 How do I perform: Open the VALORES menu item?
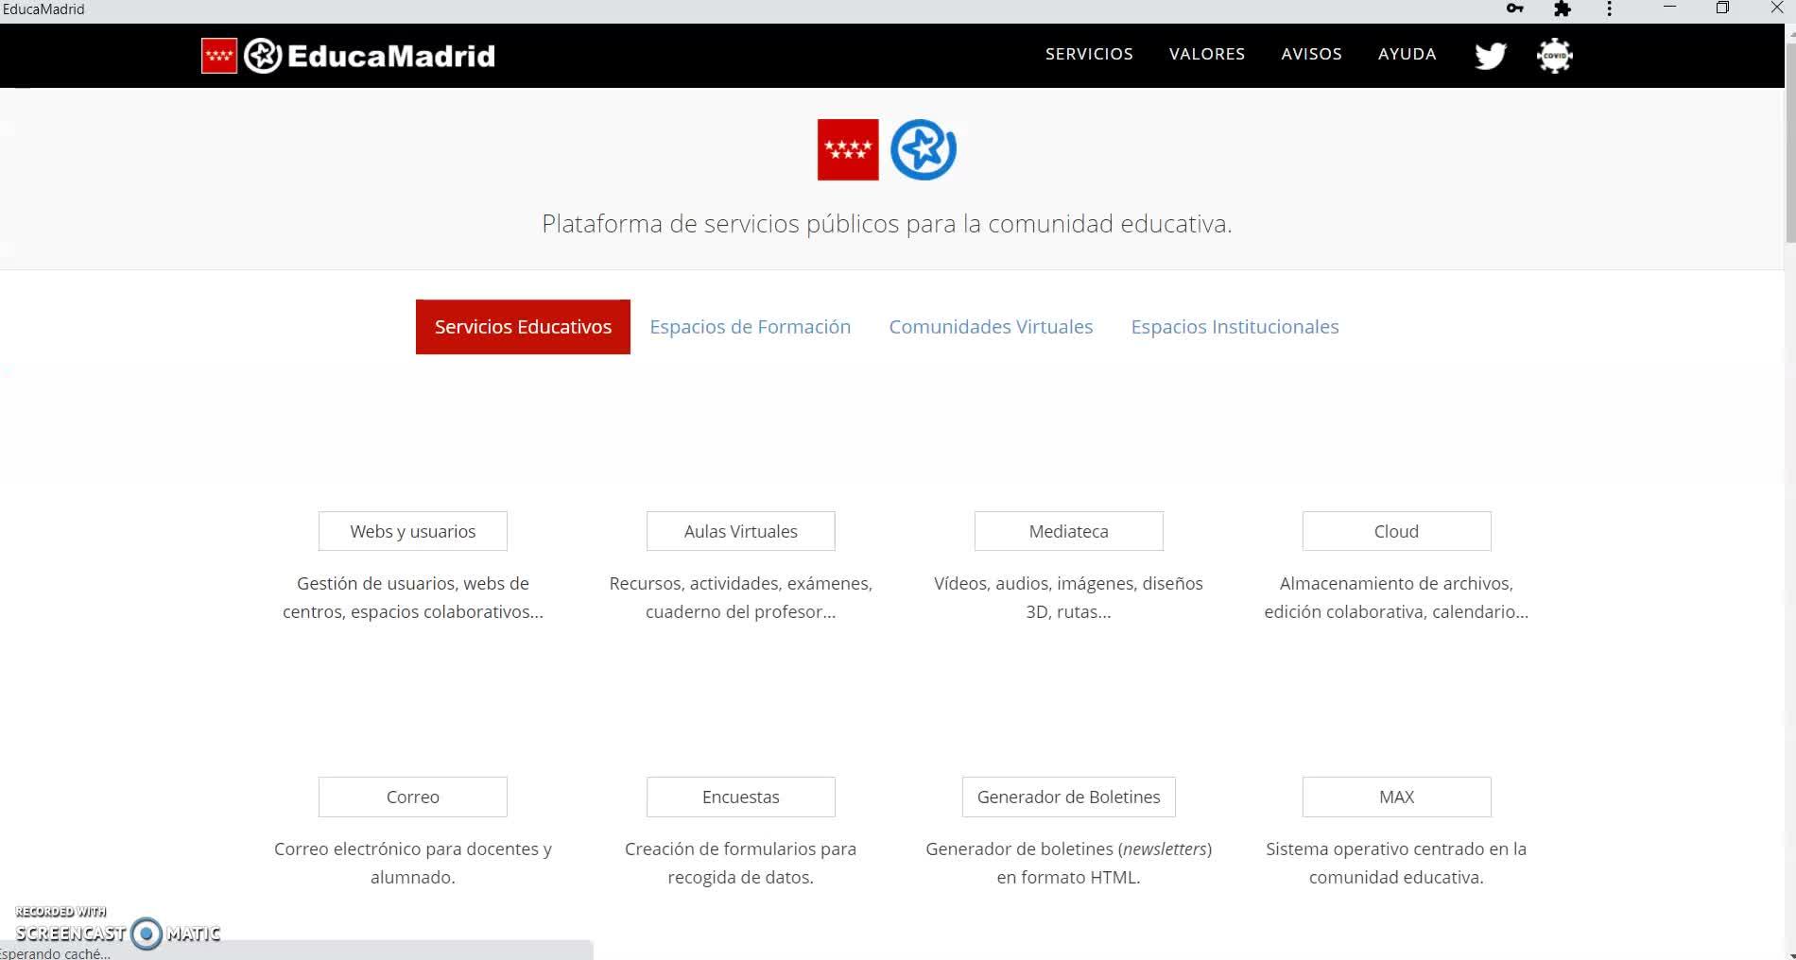point(1207,54)
